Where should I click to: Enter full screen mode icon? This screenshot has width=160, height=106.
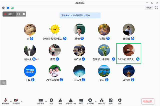156,8
